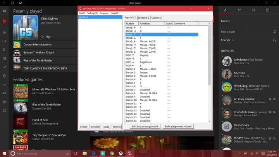Open the Bulk assignment wizard
279x157 pixels.
pos(178,126)
